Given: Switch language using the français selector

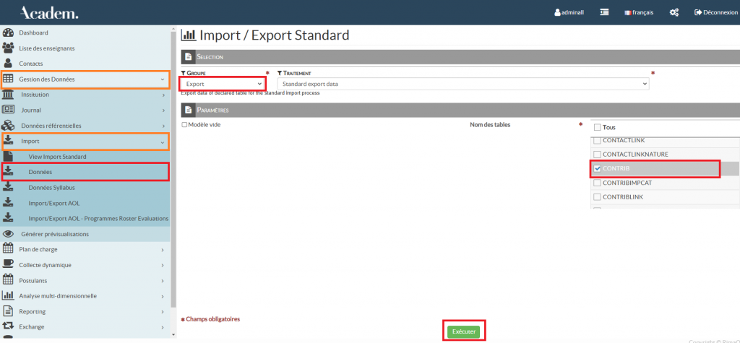Looking at the screenshot, I should coord(638,12).
